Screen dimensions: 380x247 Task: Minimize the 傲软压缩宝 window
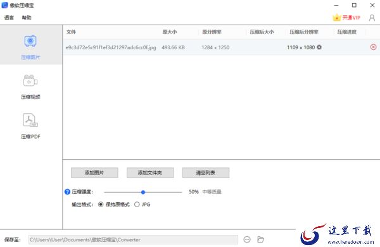(x=336, y=5)
